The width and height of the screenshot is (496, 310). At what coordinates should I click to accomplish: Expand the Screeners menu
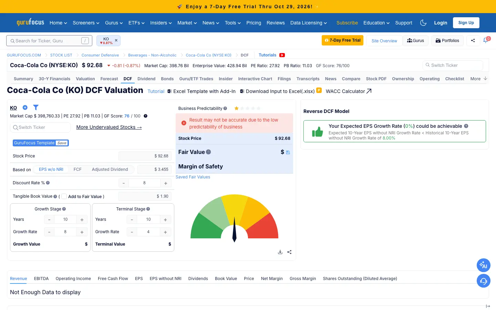[86, 23]
